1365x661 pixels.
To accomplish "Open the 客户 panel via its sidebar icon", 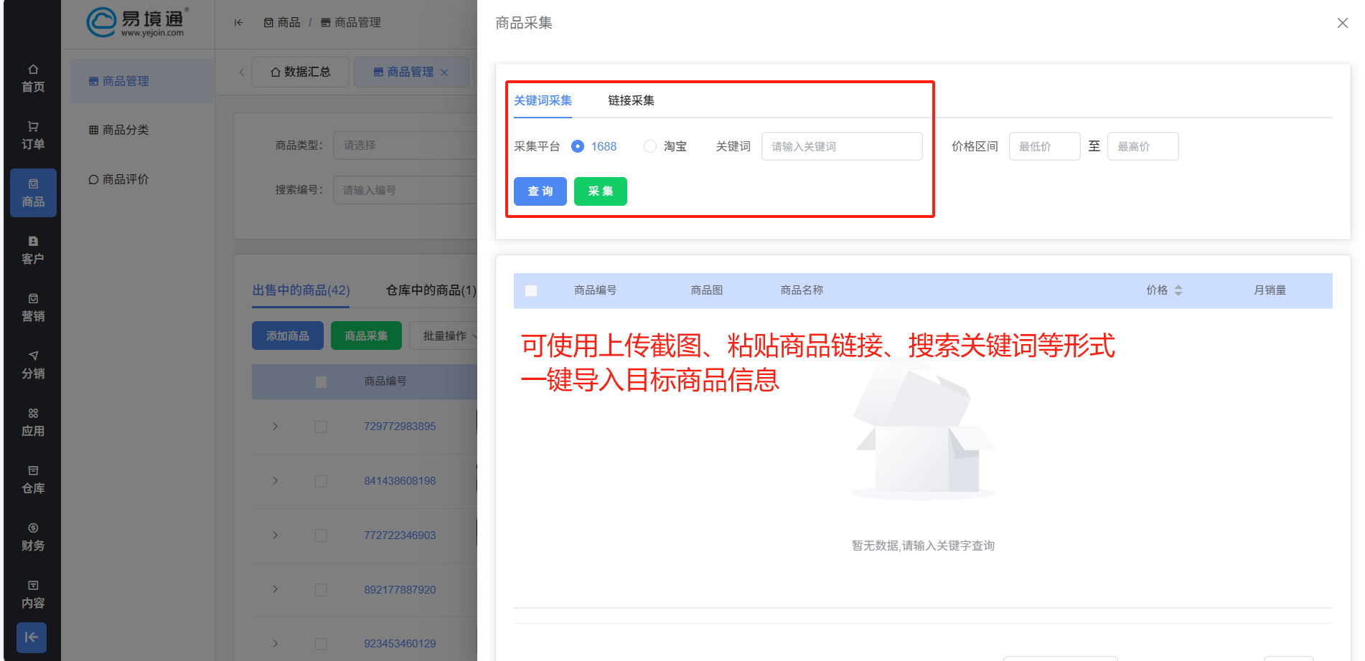I will 32,249.
